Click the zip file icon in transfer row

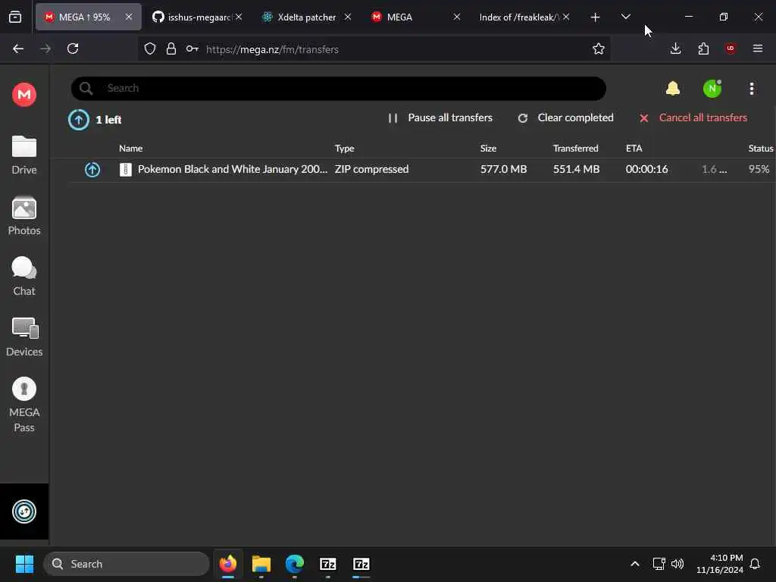point(126,170)
